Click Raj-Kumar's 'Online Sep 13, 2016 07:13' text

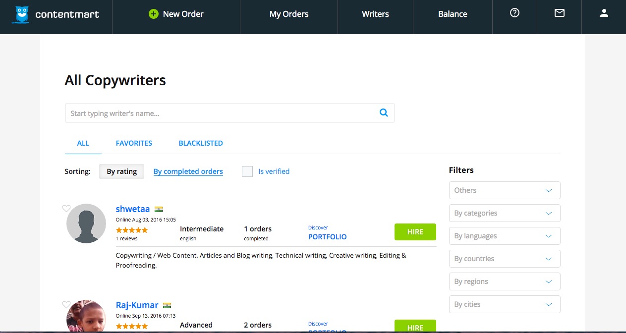146,316
